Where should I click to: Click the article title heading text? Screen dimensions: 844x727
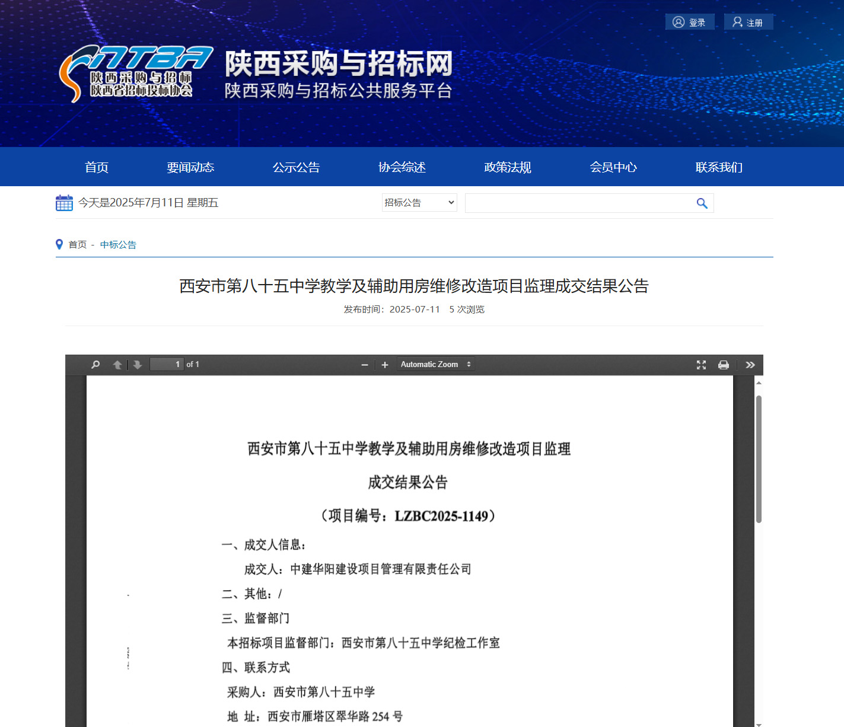click(414, 286)
